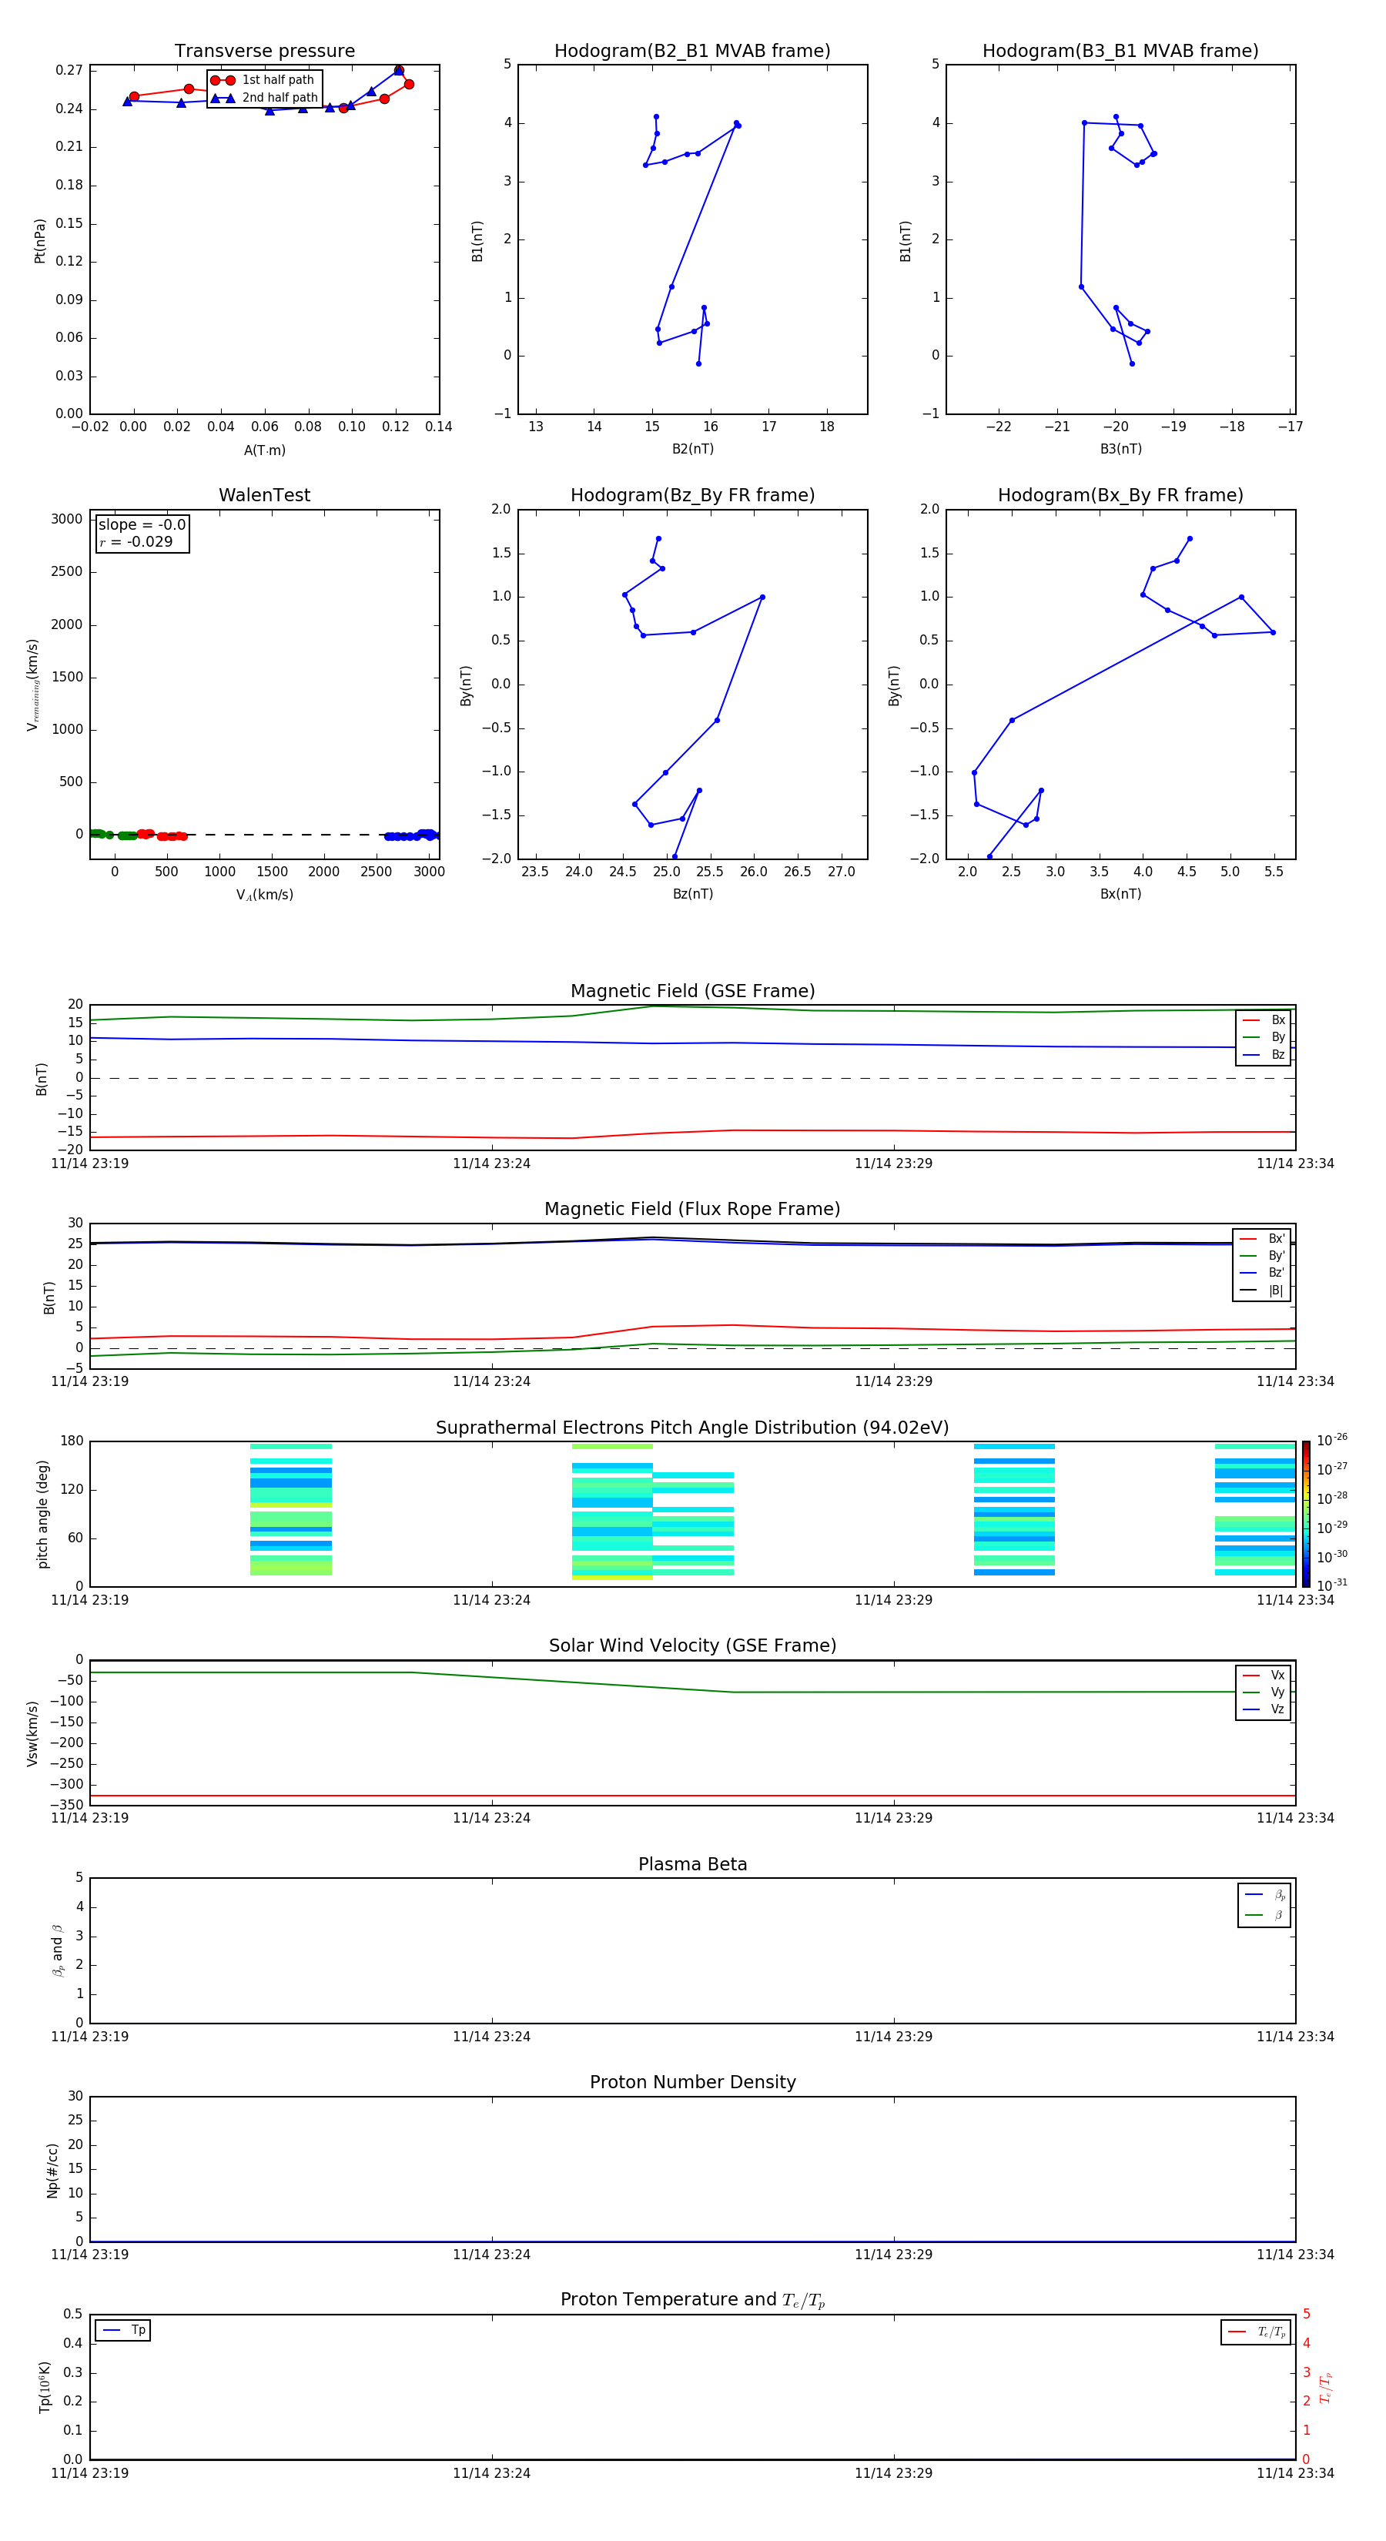Click the β legend entry in Plasma Beta
The image size is (1386, 2541).
(x=1264, y=1916)
